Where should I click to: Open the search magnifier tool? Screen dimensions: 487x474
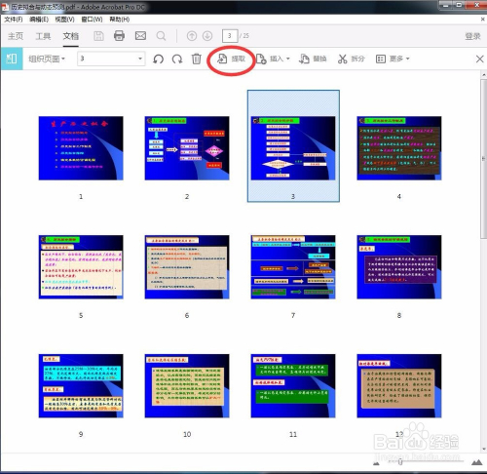(161, 36)
